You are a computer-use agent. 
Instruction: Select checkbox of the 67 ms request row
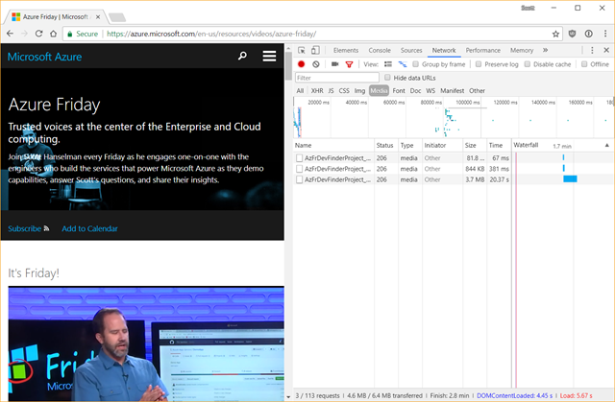[299, 158]
